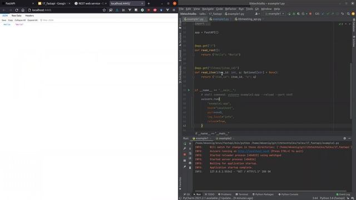Open the Python Console tool window
356x200 pixels.
(288, 194)
